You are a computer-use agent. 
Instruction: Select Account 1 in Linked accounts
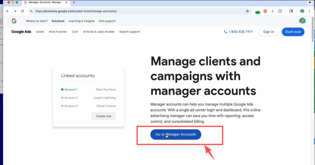pos(69,90)
